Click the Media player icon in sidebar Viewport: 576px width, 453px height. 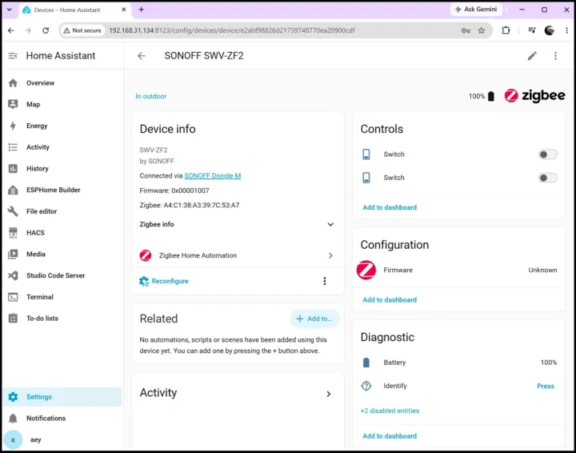13,254
